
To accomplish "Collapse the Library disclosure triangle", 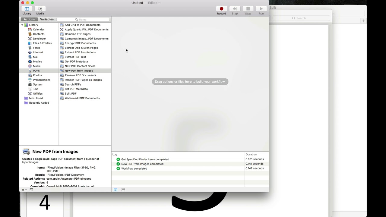I will [22, 25].
